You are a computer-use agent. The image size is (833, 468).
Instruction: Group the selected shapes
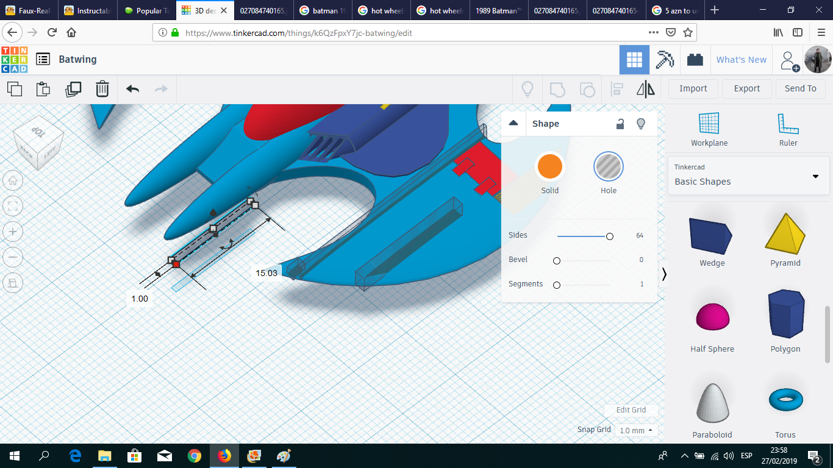pyautogui.click(x=557, y=89)
